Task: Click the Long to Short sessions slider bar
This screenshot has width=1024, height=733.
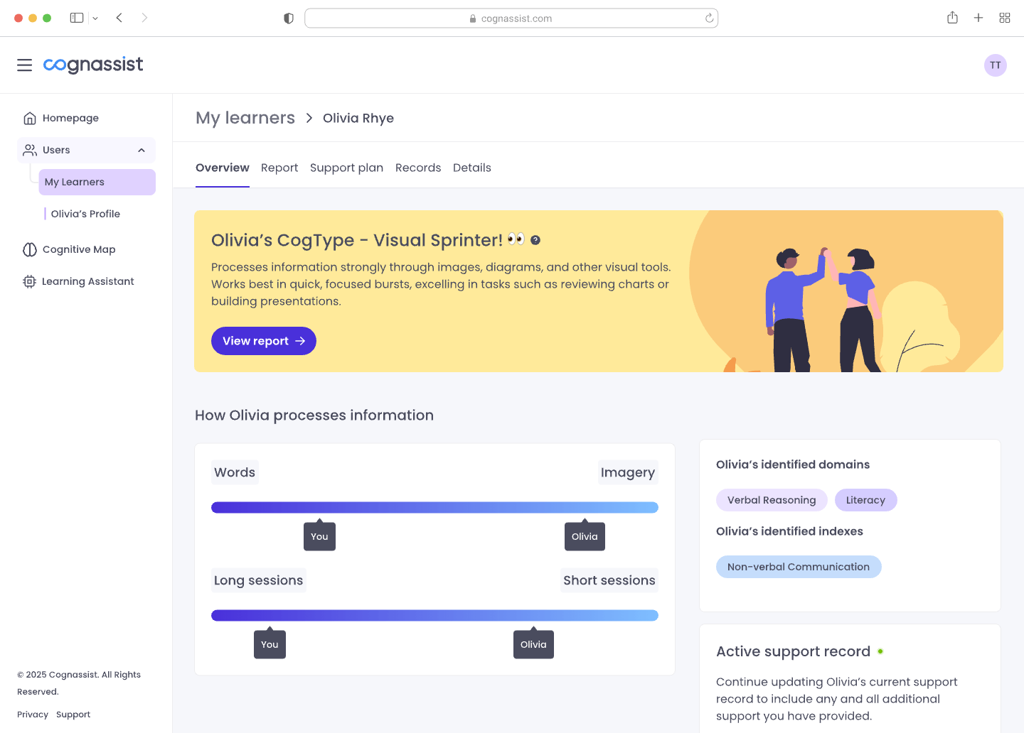Action: [434, 615]
